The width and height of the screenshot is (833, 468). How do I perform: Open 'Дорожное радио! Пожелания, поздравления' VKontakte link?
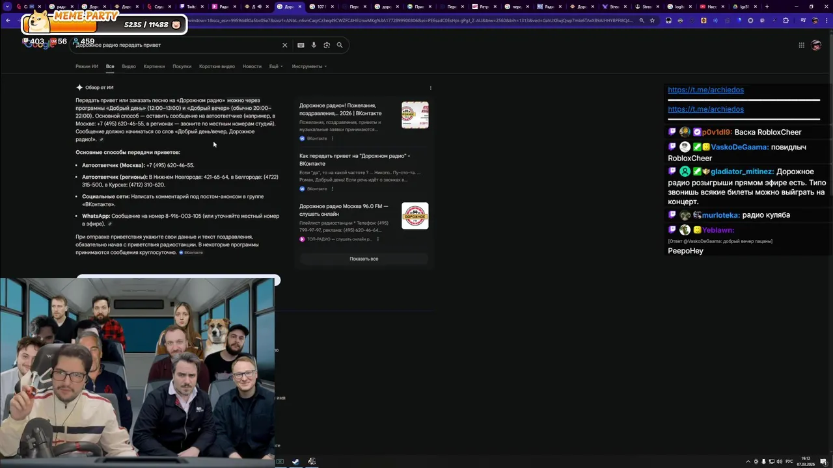(x=340, y=109)
